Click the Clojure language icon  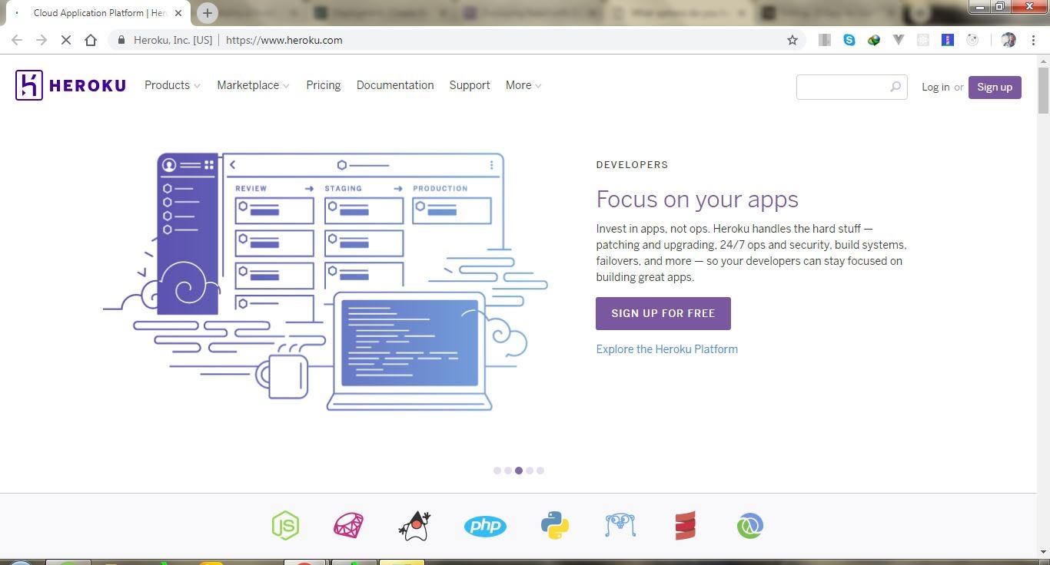(x=750, y=526)
